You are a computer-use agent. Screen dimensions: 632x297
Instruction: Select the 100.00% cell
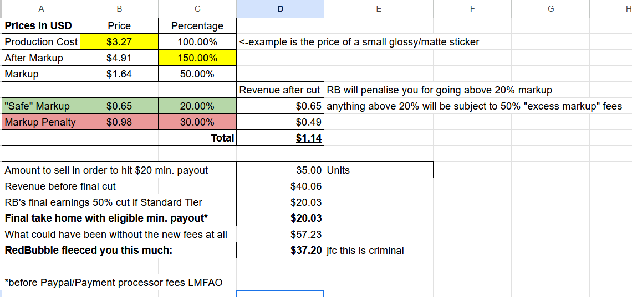pyautogui.click(x=197, y=42)
